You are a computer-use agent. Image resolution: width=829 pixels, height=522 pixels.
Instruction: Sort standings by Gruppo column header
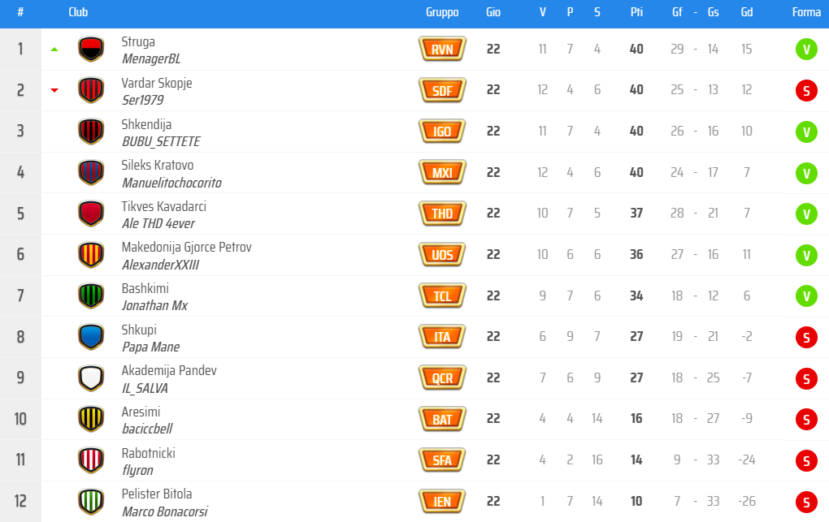442,12
